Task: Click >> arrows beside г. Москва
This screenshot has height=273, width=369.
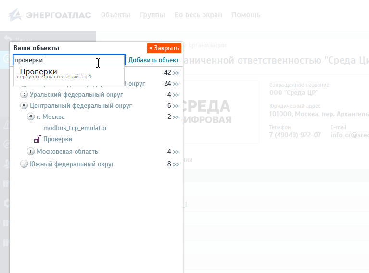Action: (x=176, y=117)
